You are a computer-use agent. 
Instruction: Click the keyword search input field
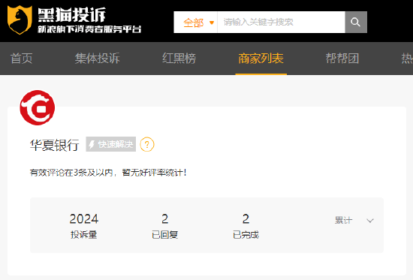point(281,22)
